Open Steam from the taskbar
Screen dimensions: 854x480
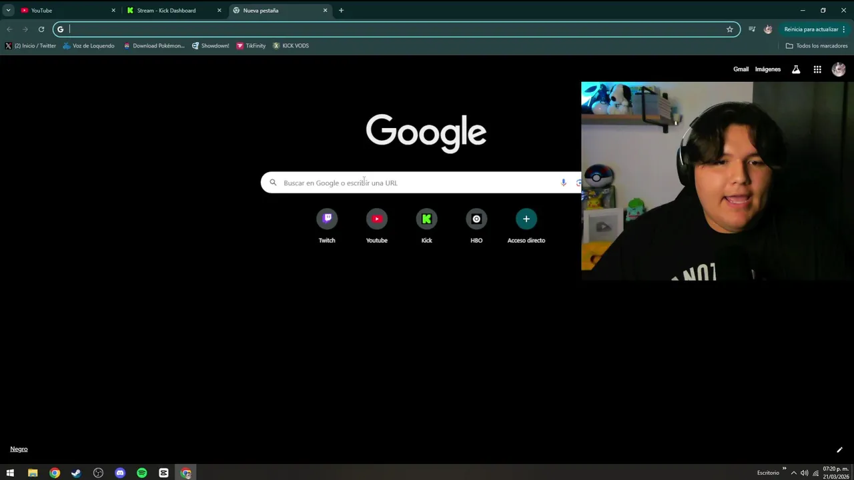pos(76,473)
